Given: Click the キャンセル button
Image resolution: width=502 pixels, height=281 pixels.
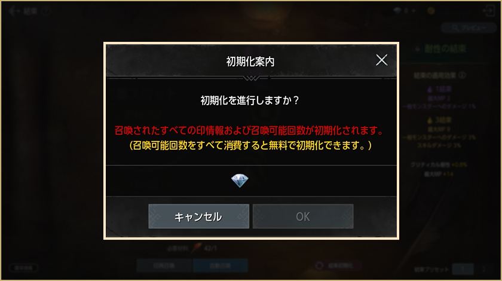Looking at the screenshot, I should 199,216.
